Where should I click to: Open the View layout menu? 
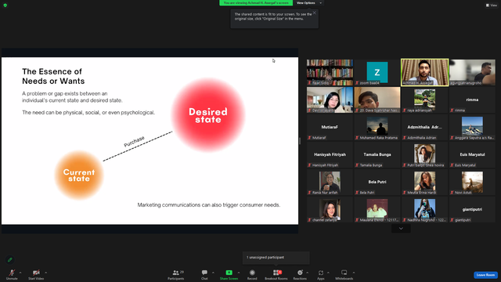[492, 5]
